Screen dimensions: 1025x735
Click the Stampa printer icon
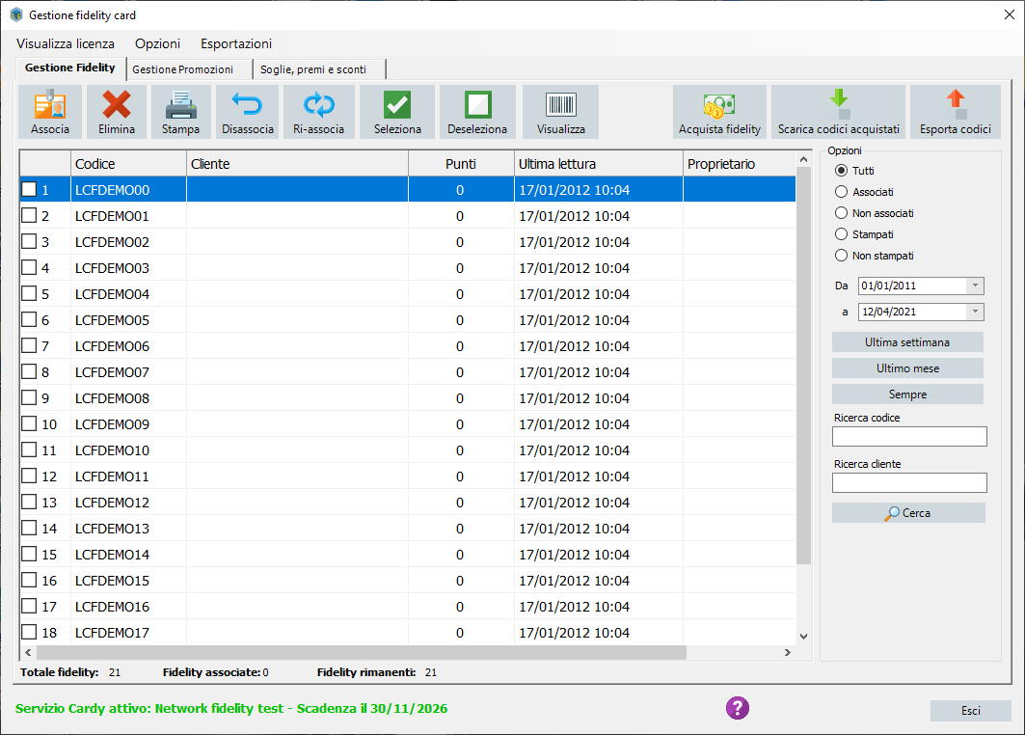tap(180, 104)
